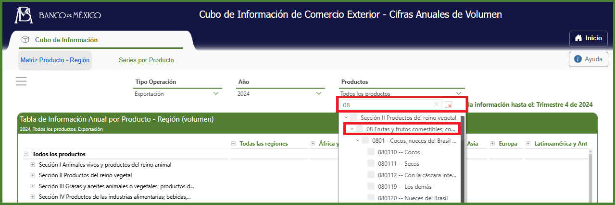Expand Sección II Productos del reino vegetal table row
615x205 pixels.
[33, 175]
